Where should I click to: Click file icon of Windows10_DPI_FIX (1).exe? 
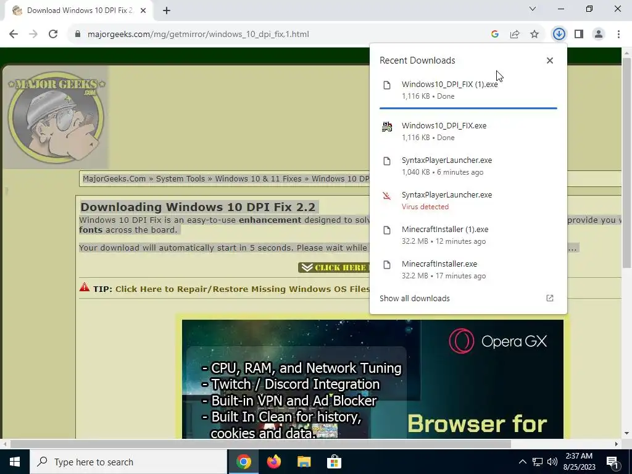click(x=387, y=85)
